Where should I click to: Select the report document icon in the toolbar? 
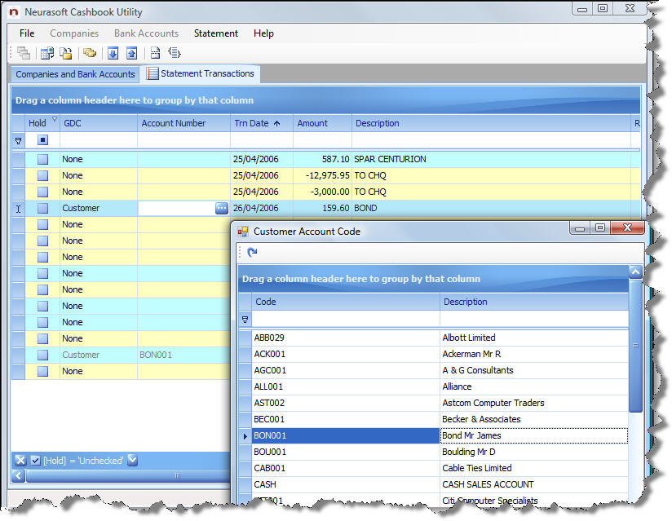click(x=154, y=52)
